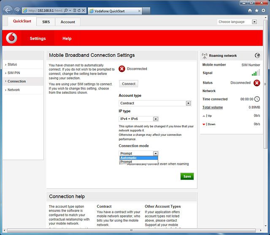The width and height of the screenshot is (270, 235).
Task: Click the browser Forward arrow button
Action: point(17,11)
